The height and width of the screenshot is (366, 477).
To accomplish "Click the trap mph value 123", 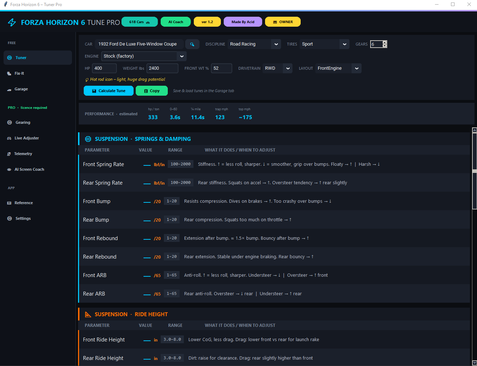I will (x=220, y=117).
